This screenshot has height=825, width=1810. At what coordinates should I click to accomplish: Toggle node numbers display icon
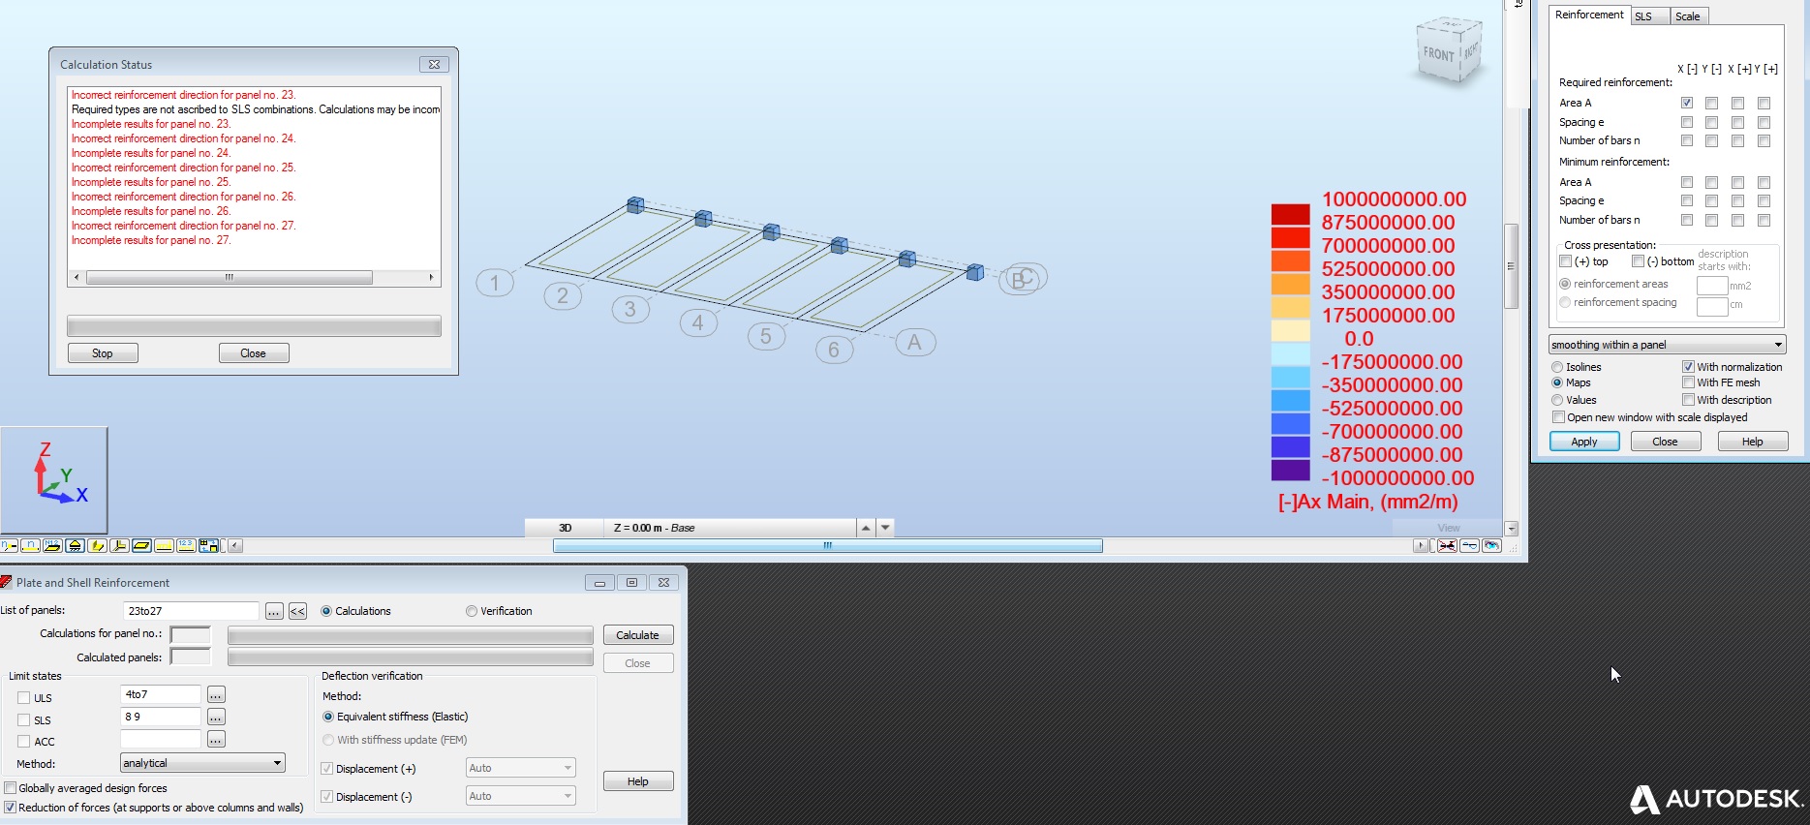pyautogui.click(x=9, y=546)
